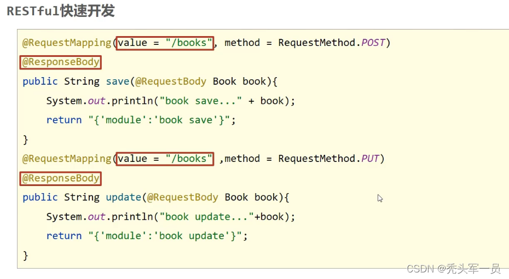Click @RequestBody in the update method signature
The height and width of the screenshot is (279, 509).
pos(183,197)
